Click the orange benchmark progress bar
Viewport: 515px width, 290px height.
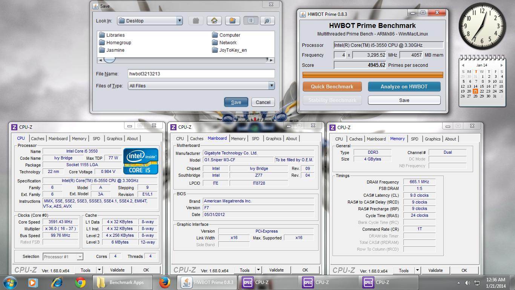(373, 75)
